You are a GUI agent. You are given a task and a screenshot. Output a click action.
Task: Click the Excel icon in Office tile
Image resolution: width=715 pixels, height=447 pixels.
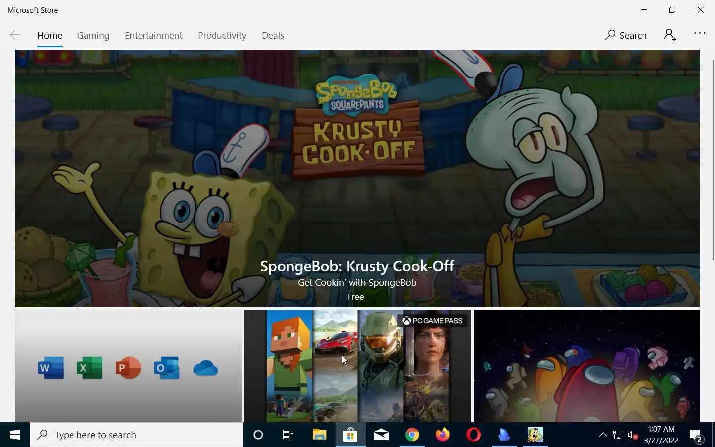89,368
